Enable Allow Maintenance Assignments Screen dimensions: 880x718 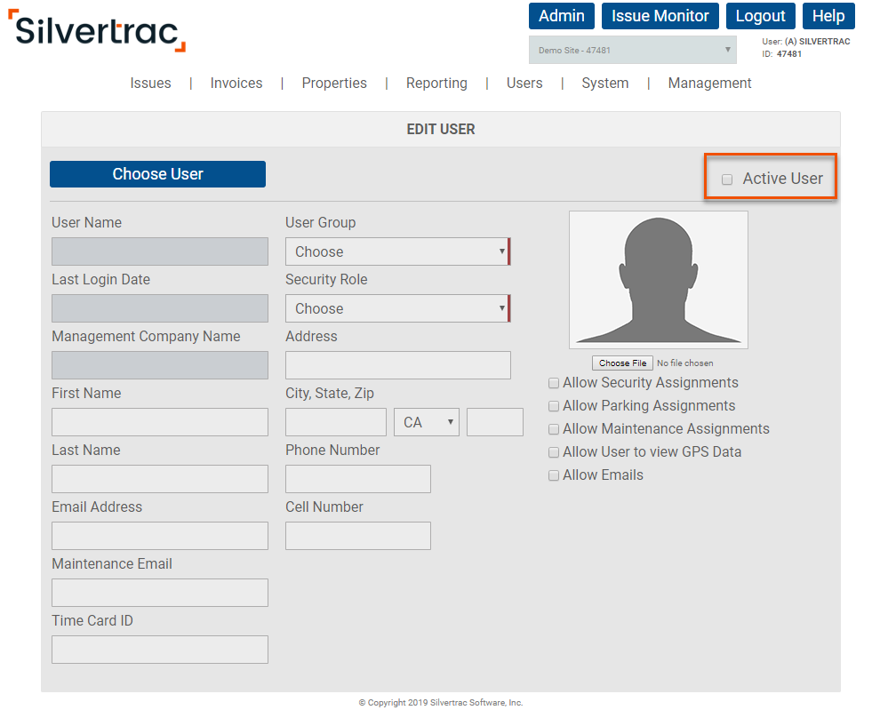click(x=554, y=428)
